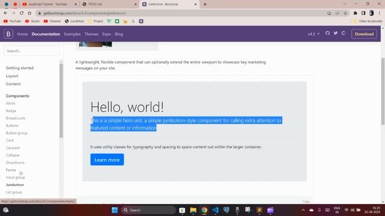Bookmark this page with the star icon

[x=345, y=13]
